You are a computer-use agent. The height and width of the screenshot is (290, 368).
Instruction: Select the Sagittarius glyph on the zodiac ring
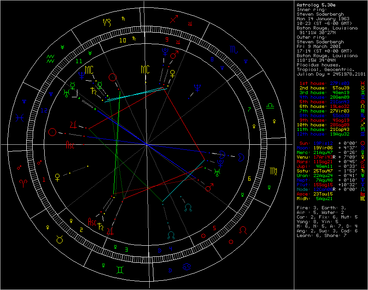point(175,20)
